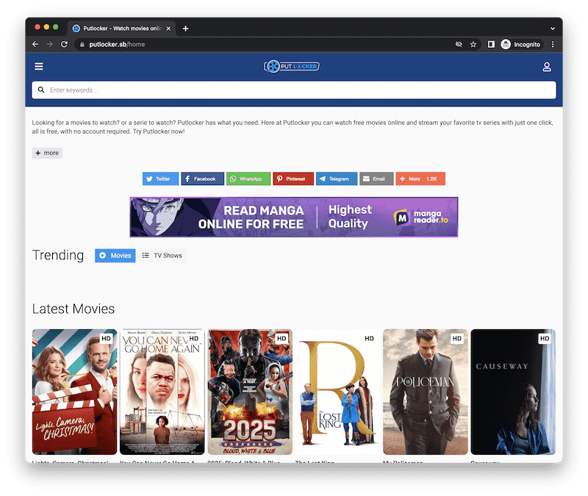
Task: Click the HD badge on Causeway
Action: (545, 339)
